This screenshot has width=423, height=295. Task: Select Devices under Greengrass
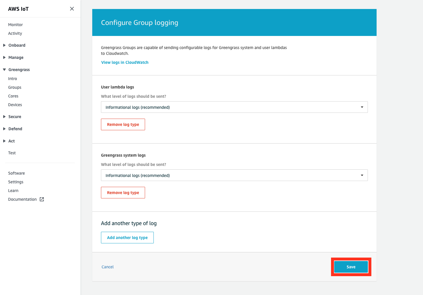15,105
